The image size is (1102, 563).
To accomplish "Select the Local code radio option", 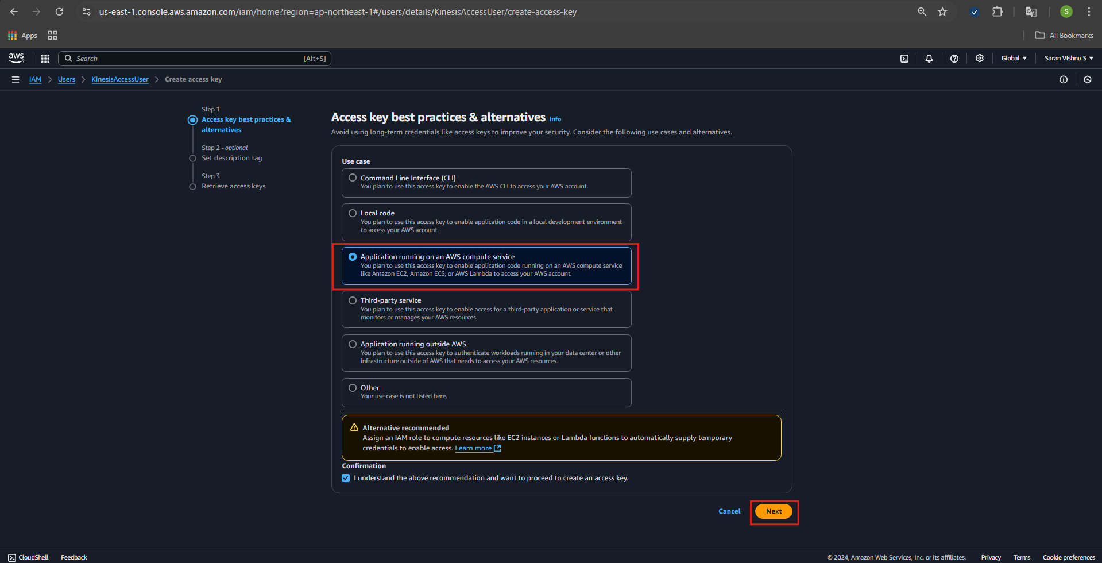I will [x=353, y=213].
